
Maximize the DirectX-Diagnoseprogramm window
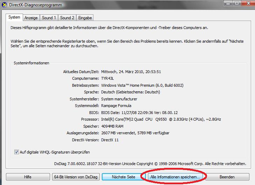pos(237,3)
